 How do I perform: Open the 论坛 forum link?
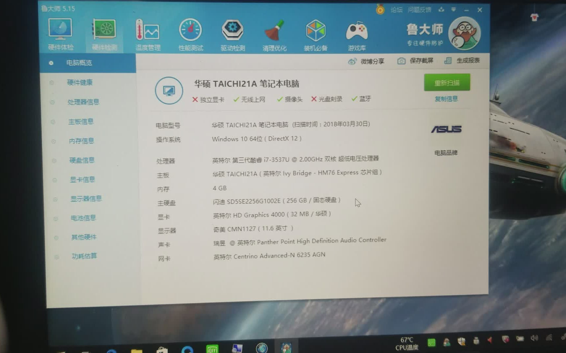(396, 10)
